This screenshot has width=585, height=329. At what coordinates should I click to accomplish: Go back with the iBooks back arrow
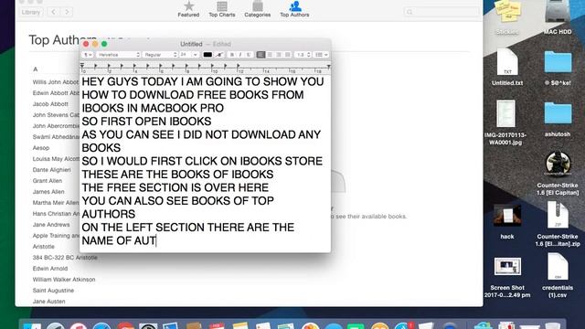53,12
